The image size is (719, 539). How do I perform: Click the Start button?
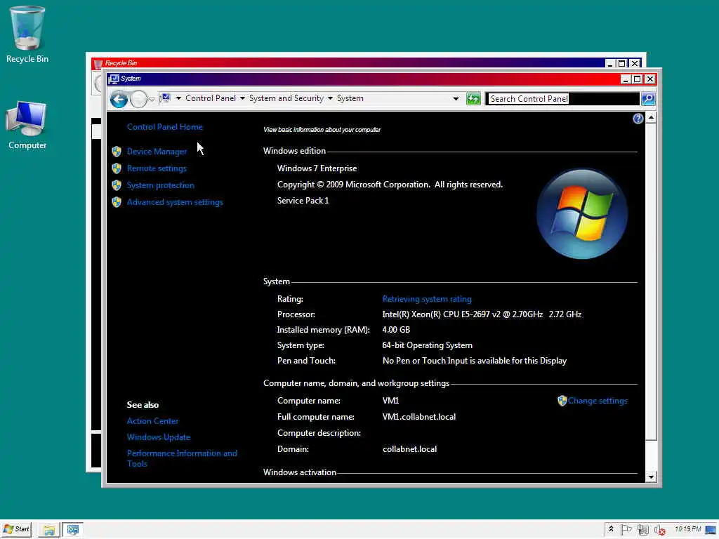(x=16, y=529)
